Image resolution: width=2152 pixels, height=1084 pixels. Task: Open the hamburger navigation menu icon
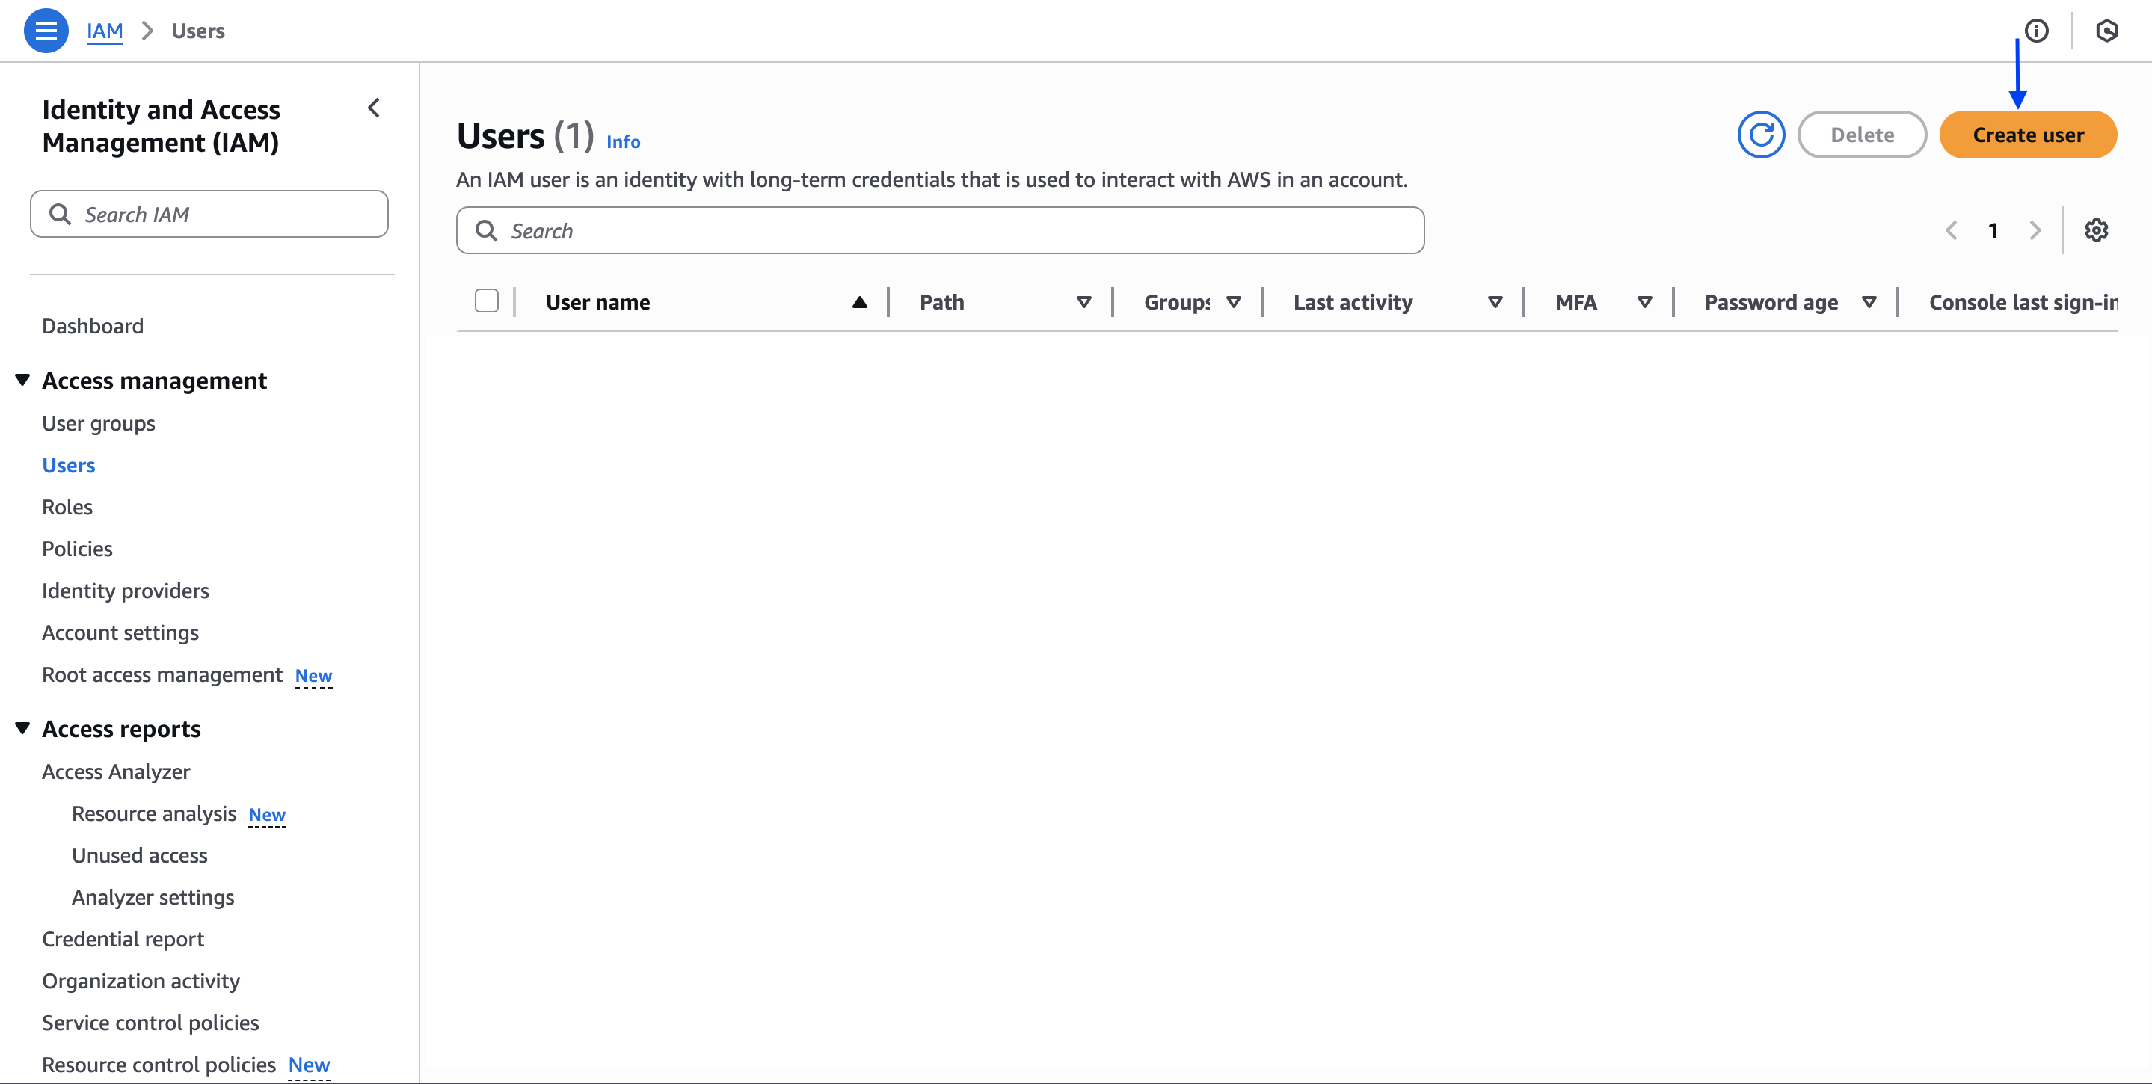[x=46, y=31]
